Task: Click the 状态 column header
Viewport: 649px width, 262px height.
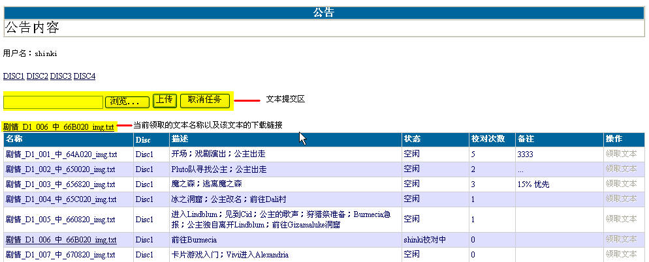Action: pyautogui.click(x=412, y=139)
